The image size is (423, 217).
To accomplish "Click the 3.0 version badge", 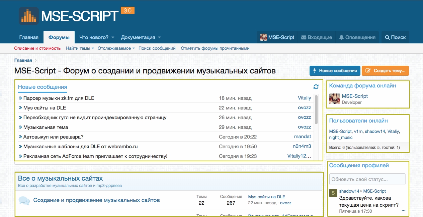I will [128, 10].
